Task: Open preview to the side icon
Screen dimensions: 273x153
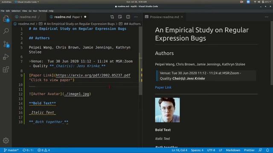Action: click(x=120, y=17)
